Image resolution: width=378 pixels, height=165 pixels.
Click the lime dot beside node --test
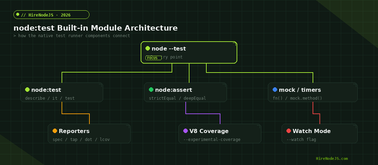147,48
